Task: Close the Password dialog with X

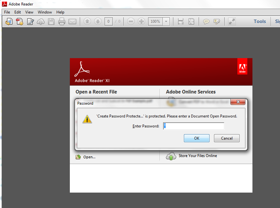Action: click(238, 102)
